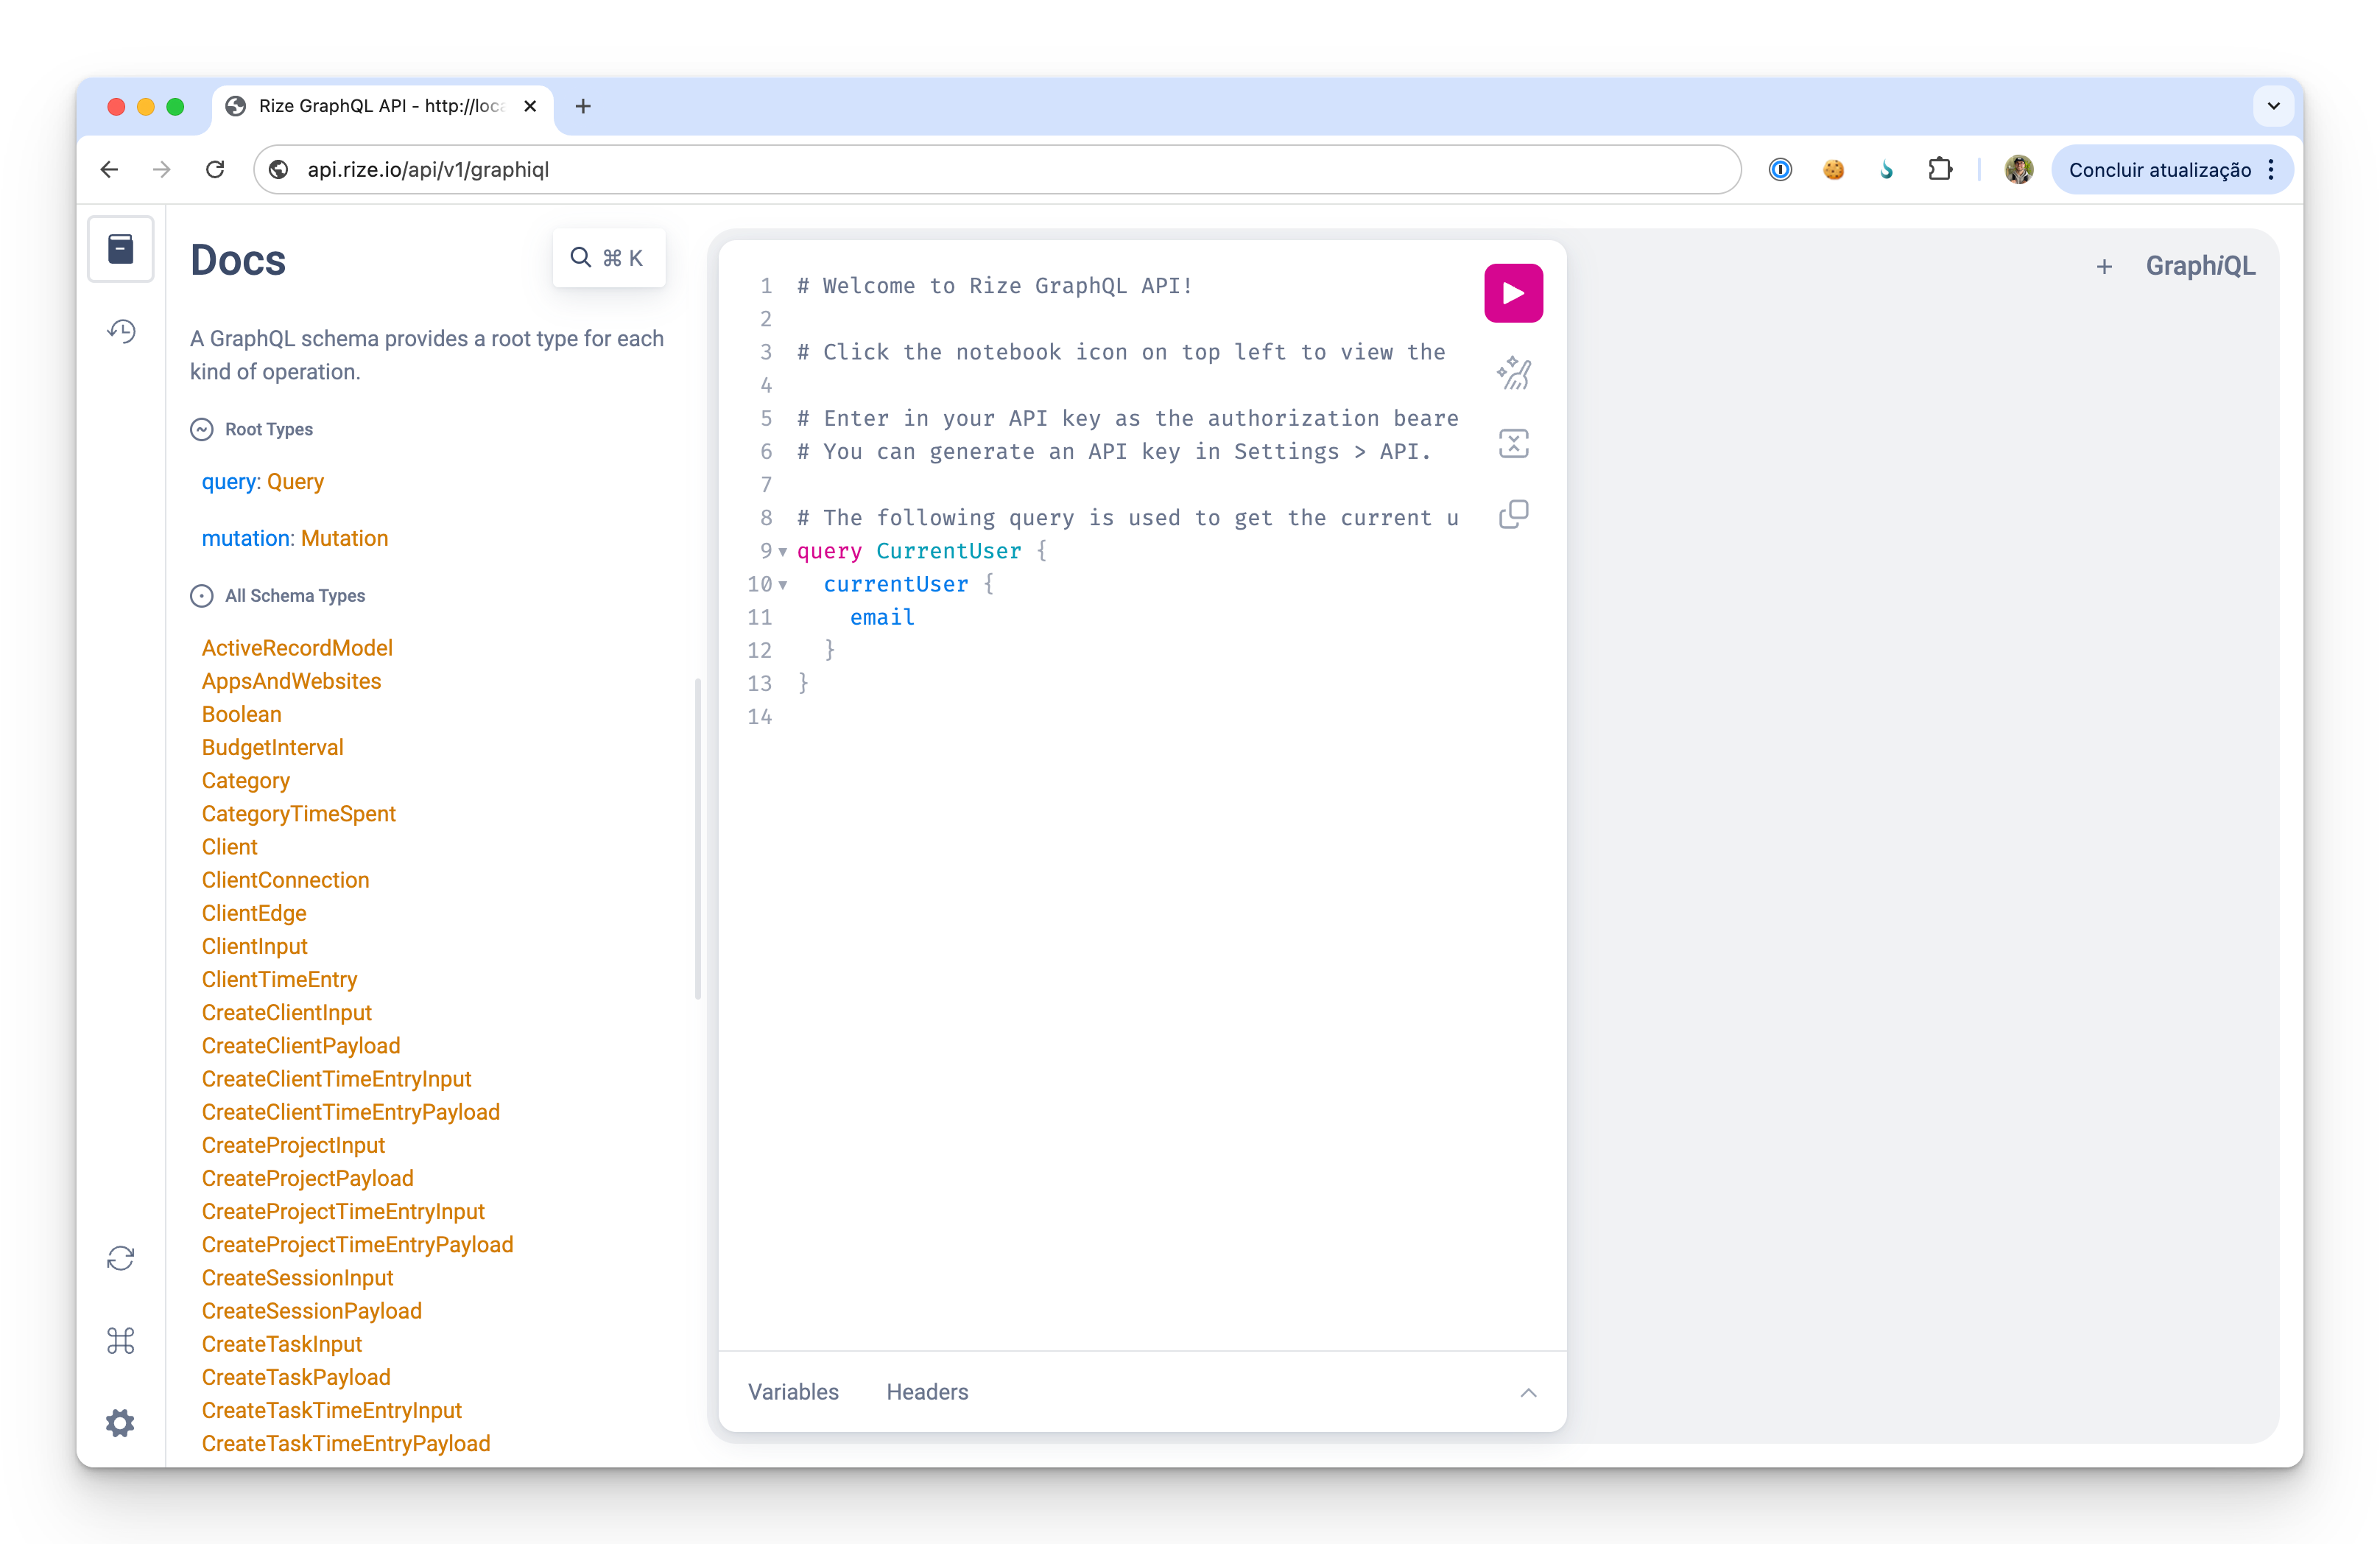Open the CreateTaskInput type
Screen dimensions: 2380x1544
click(x=281, y=1345)
